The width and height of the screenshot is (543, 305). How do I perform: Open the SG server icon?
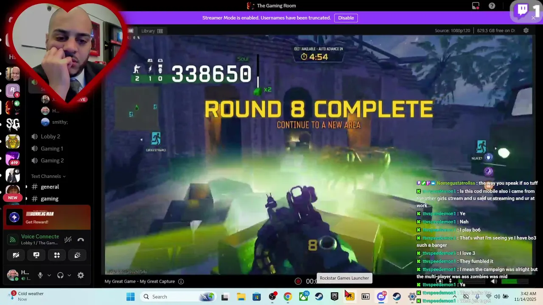pyautogui.click(x=13, y=124)
